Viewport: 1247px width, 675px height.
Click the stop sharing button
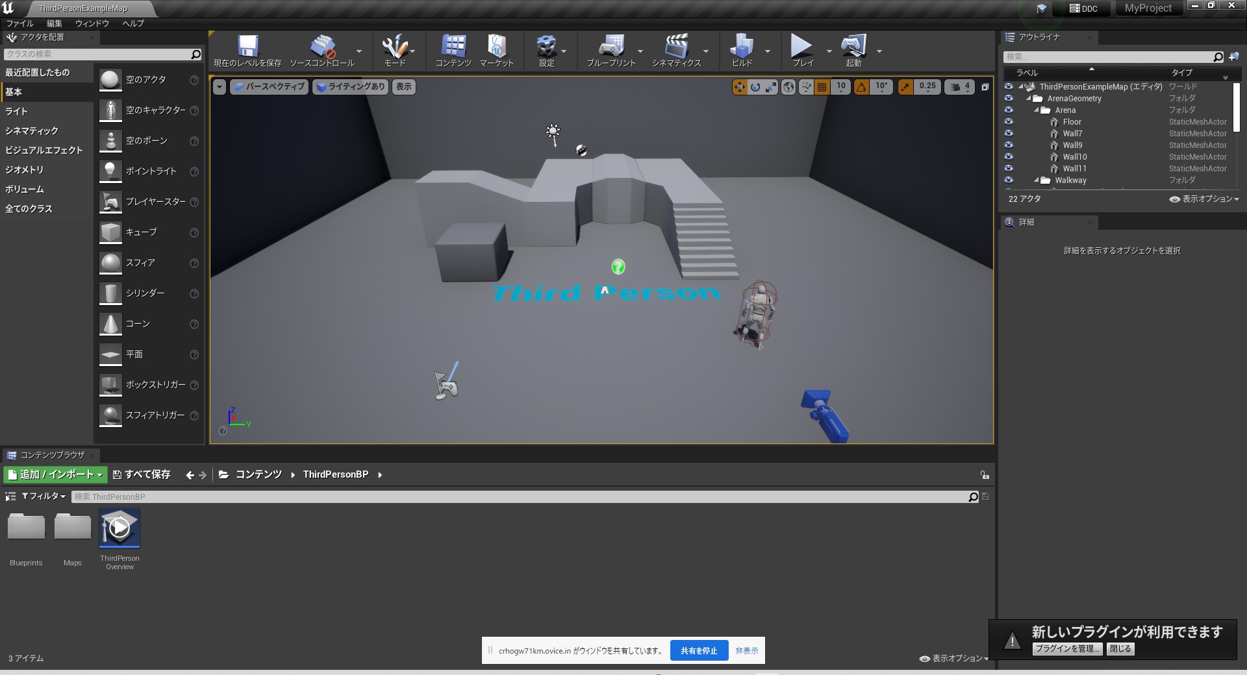(699, 650)
